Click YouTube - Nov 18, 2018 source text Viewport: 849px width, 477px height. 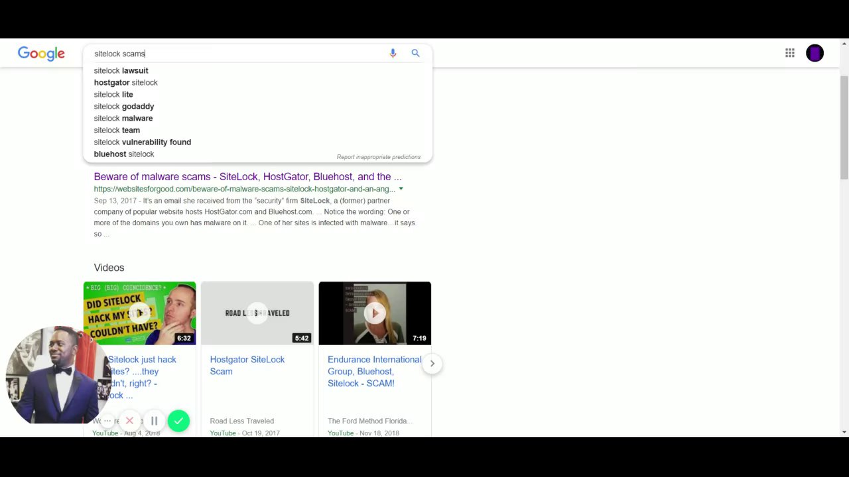pyautogui.click(x=363, y=433)
